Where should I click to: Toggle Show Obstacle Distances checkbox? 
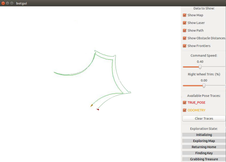click(x=184, y=38)
